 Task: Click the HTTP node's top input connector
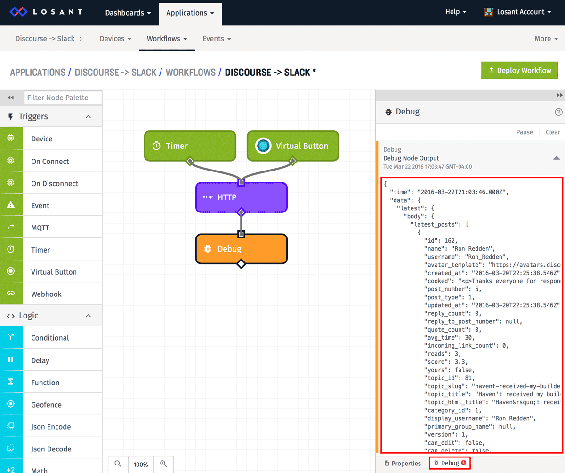tap(241, 182)
